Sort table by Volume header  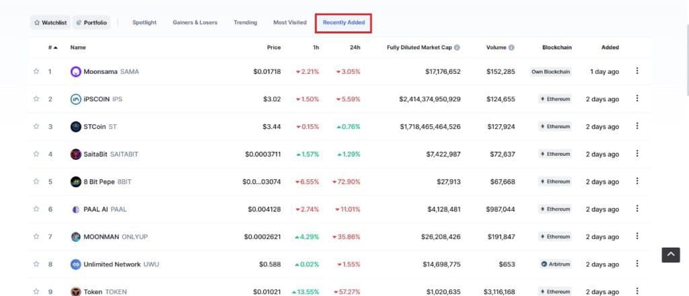[496, 48]
